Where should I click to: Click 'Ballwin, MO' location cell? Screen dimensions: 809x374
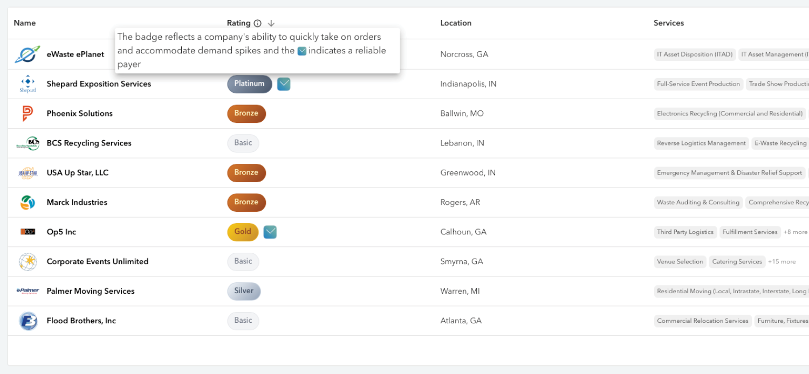click(462, 114)
